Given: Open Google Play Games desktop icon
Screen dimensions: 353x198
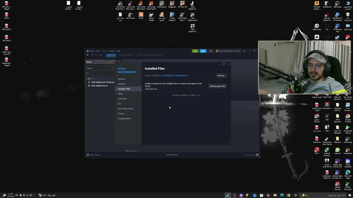Looking at the screenshot, I should tap(348, 130).
